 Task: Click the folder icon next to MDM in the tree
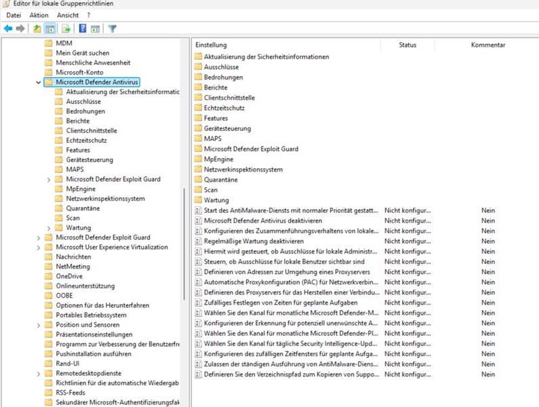point(49,43)
